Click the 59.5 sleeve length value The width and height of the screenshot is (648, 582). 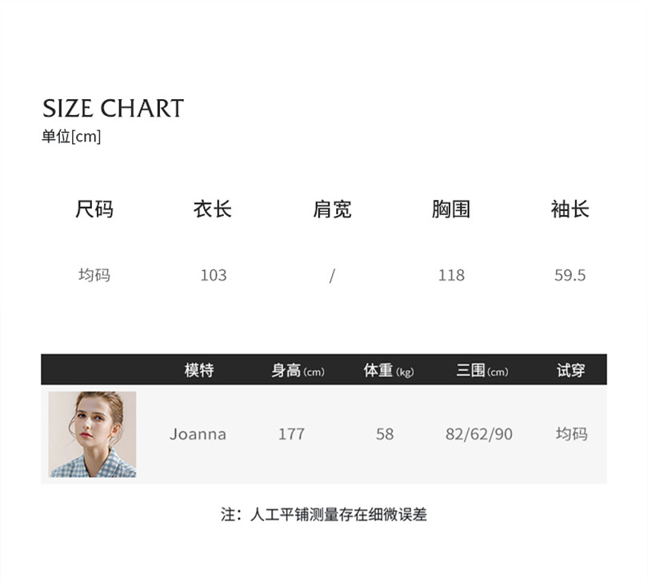tap(570, 275)
